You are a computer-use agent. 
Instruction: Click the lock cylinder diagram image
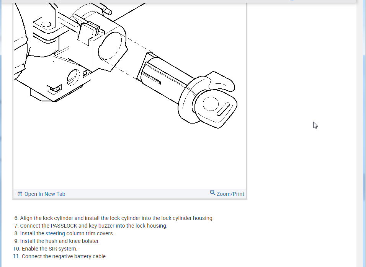click(x=130, y=96)
